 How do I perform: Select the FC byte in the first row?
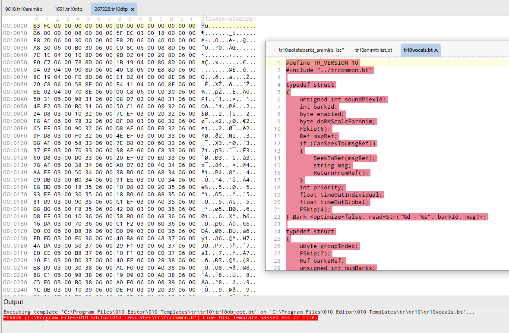(x=47, y=26)
